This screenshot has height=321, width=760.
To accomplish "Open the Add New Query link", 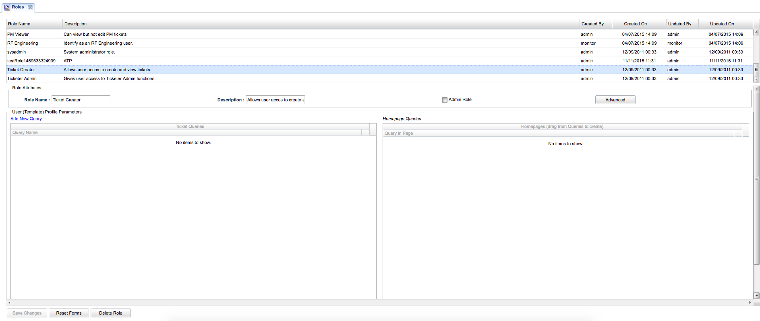I will click(26, 119).
